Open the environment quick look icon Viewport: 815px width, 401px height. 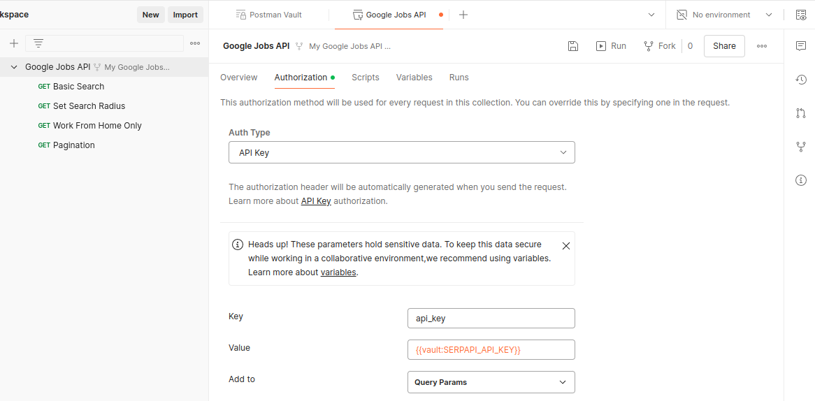coord(801,15)
